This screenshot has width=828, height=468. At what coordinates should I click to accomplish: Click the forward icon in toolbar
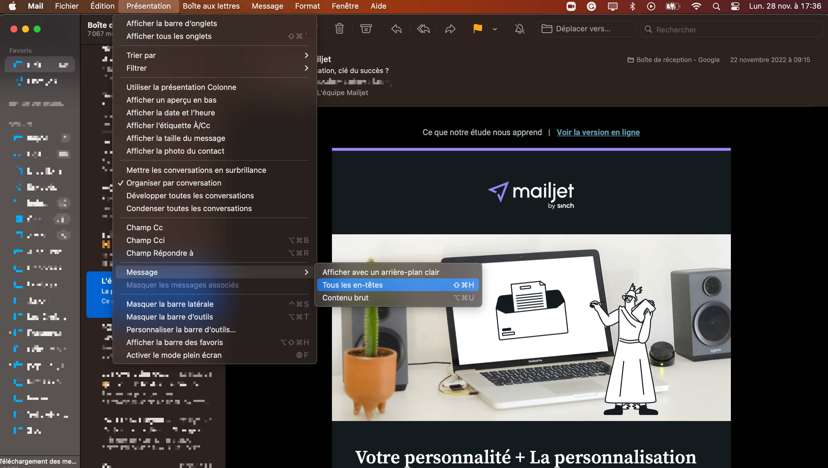(450, 30)
